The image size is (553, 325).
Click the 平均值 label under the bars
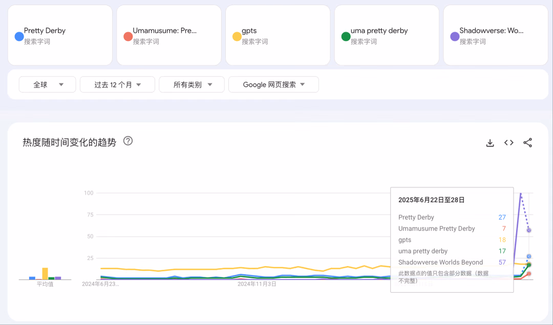[x=45, y=284]
